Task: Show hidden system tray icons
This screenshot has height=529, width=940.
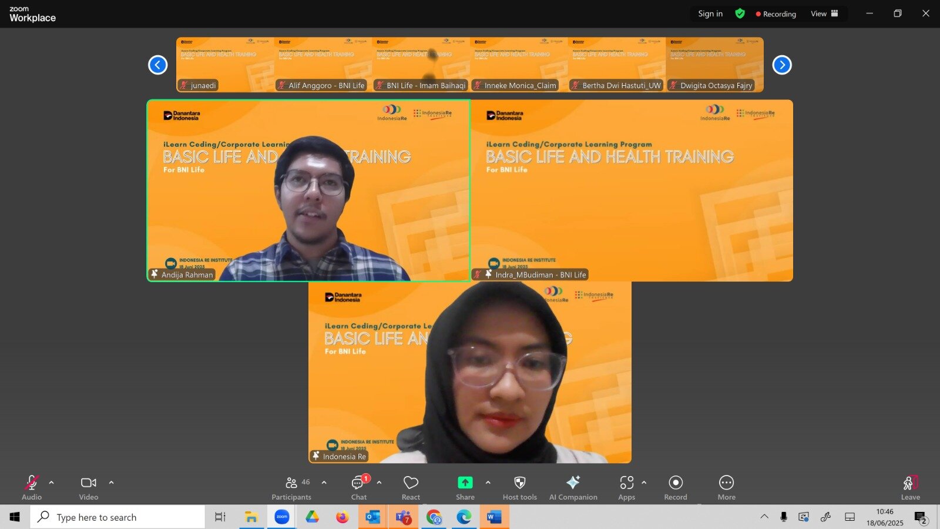Action: tap(764, 517)
